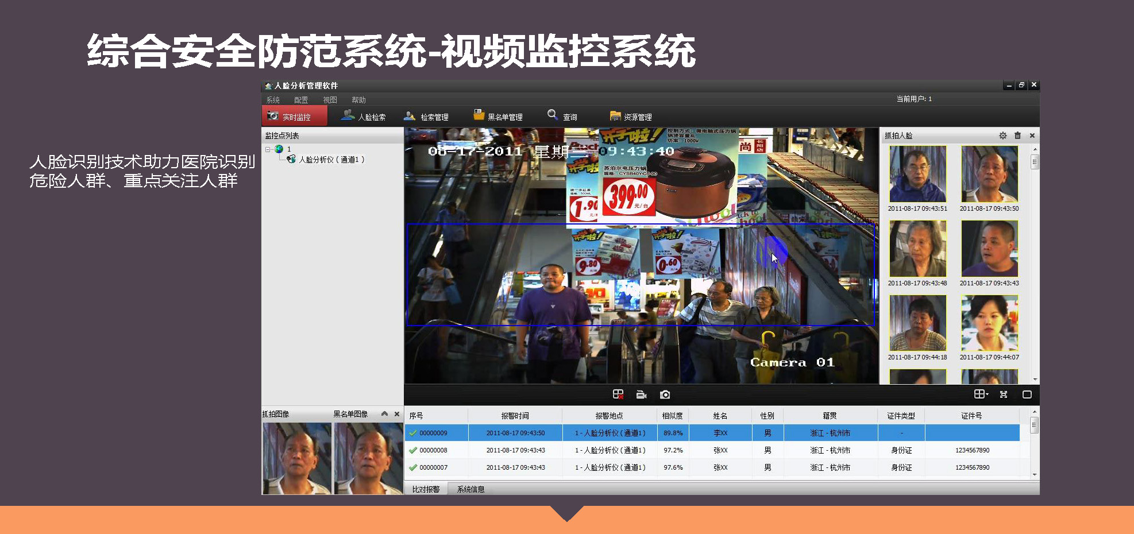
Task: Click the fit-to-window icon beside layout dropdown
Action: pos(1004,394)
